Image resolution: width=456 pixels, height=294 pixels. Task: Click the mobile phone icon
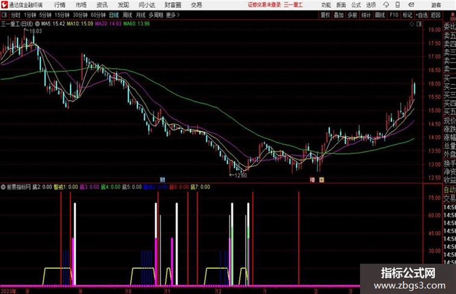coord(398,5)
